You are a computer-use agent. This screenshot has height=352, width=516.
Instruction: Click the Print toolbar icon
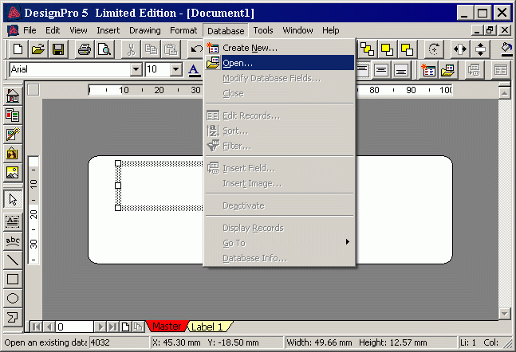click(85, 49)
